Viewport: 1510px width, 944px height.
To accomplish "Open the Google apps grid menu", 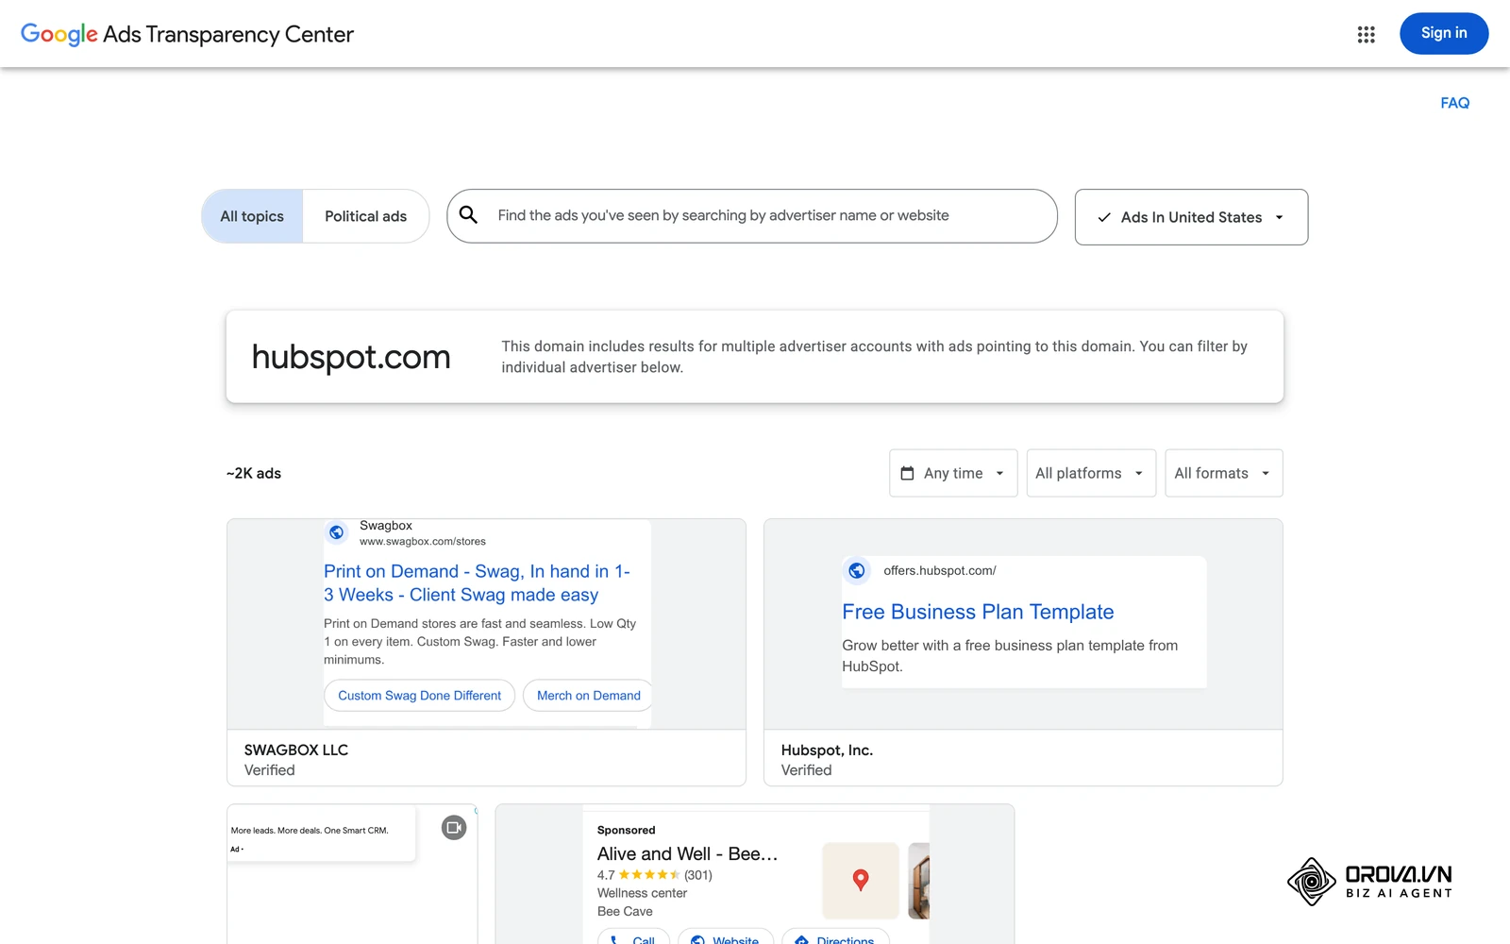I will click(x=1366, y=35).
